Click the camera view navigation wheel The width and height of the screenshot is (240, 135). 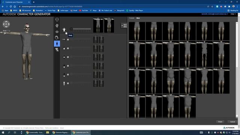(x=6, y=24)
